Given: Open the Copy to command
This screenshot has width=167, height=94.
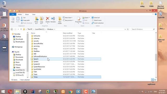Looking at the screenshot, I should coord(41,20).
